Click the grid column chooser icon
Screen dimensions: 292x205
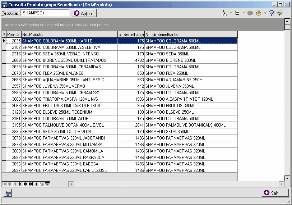[x=4, y=34]
